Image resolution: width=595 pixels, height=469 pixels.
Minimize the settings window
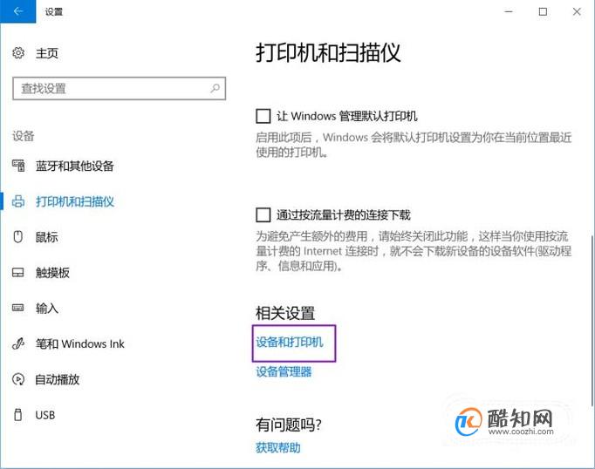pyautogui.click(x=509, y=11)
